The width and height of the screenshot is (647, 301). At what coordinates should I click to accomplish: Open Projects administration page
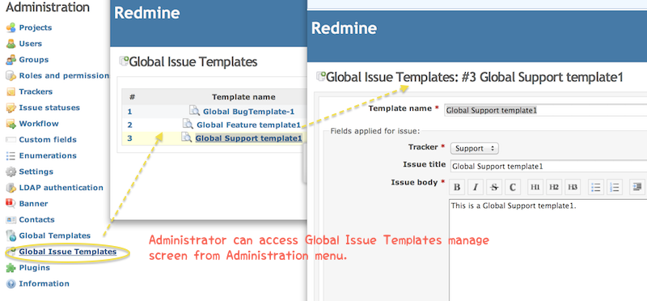click(36, 28)
